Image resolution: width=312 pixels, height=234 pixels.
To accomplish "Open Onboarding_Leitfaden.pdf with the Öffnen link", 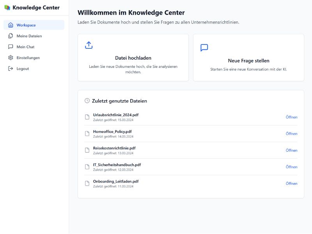I will (292, 183).
